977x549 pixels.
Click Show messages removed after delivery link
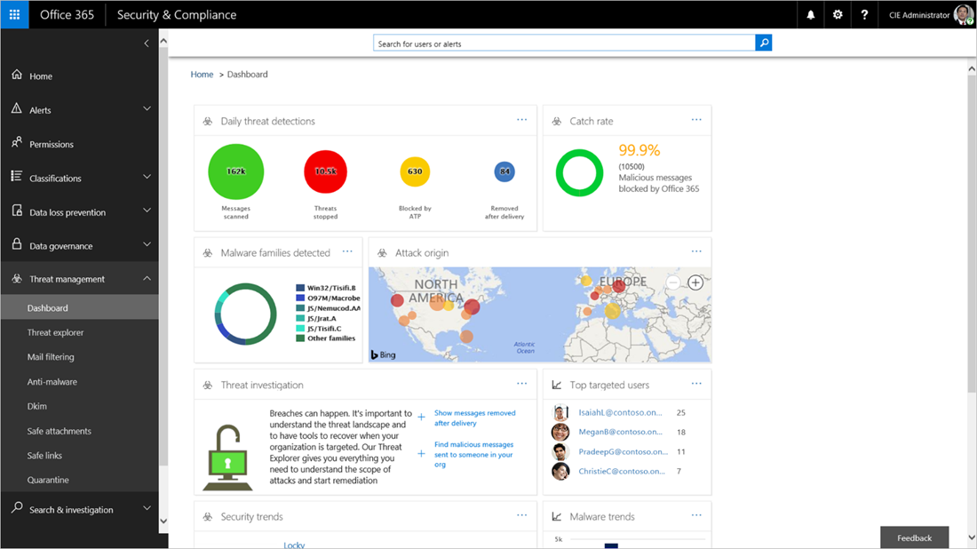(474, 418)
